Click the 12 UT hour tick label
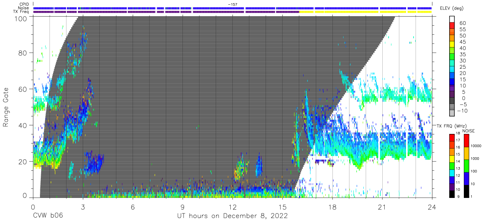 pos(233,207)
